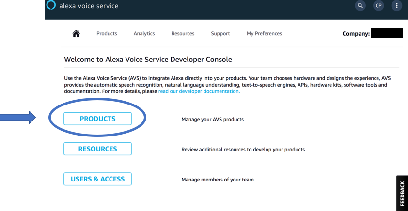Open the Analytics menu item
Image resolution: width=408 pixels, height=211 pixels.
144,33
